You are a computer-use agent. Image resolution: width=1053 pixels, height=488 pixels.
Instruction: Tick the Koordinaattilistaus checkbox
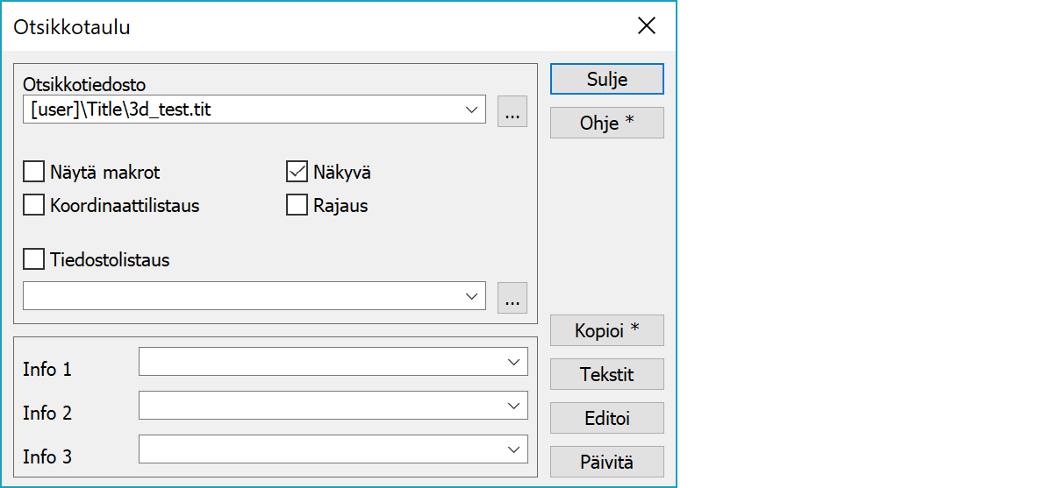(x=33, y=206)
